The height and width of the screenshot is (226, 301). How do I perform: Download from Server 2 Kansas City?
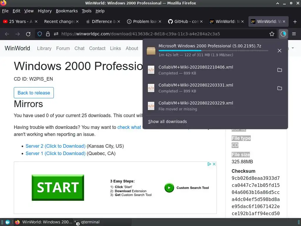[56, 146]
